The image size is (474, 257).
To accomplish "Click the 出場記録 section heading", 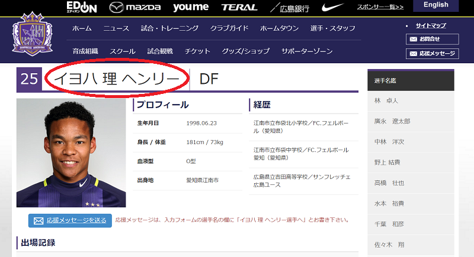I will pyautogui.click(x=38, y=243).
